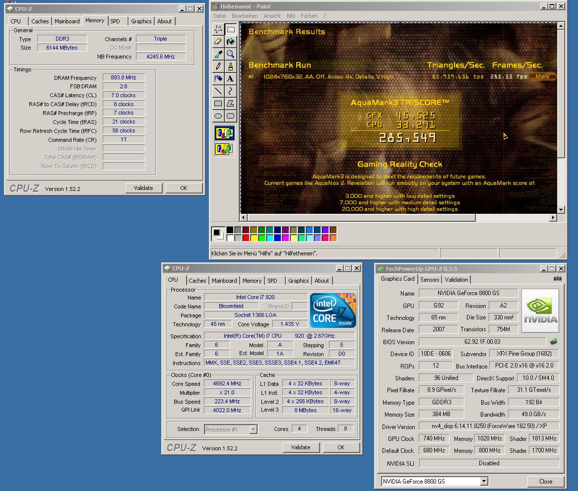Image resolution: width=578 pixels, height=491 pixels.
Task: Pick the cyan color swatch in Paint
Action: [269, 238]
